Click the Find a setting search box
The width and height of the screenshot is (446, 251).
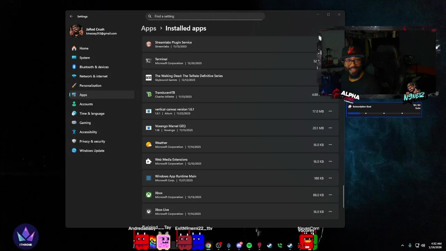point(205,16)
